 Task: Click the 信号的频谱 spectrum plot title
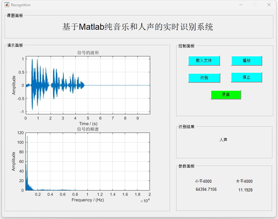(x=88, y=129)
